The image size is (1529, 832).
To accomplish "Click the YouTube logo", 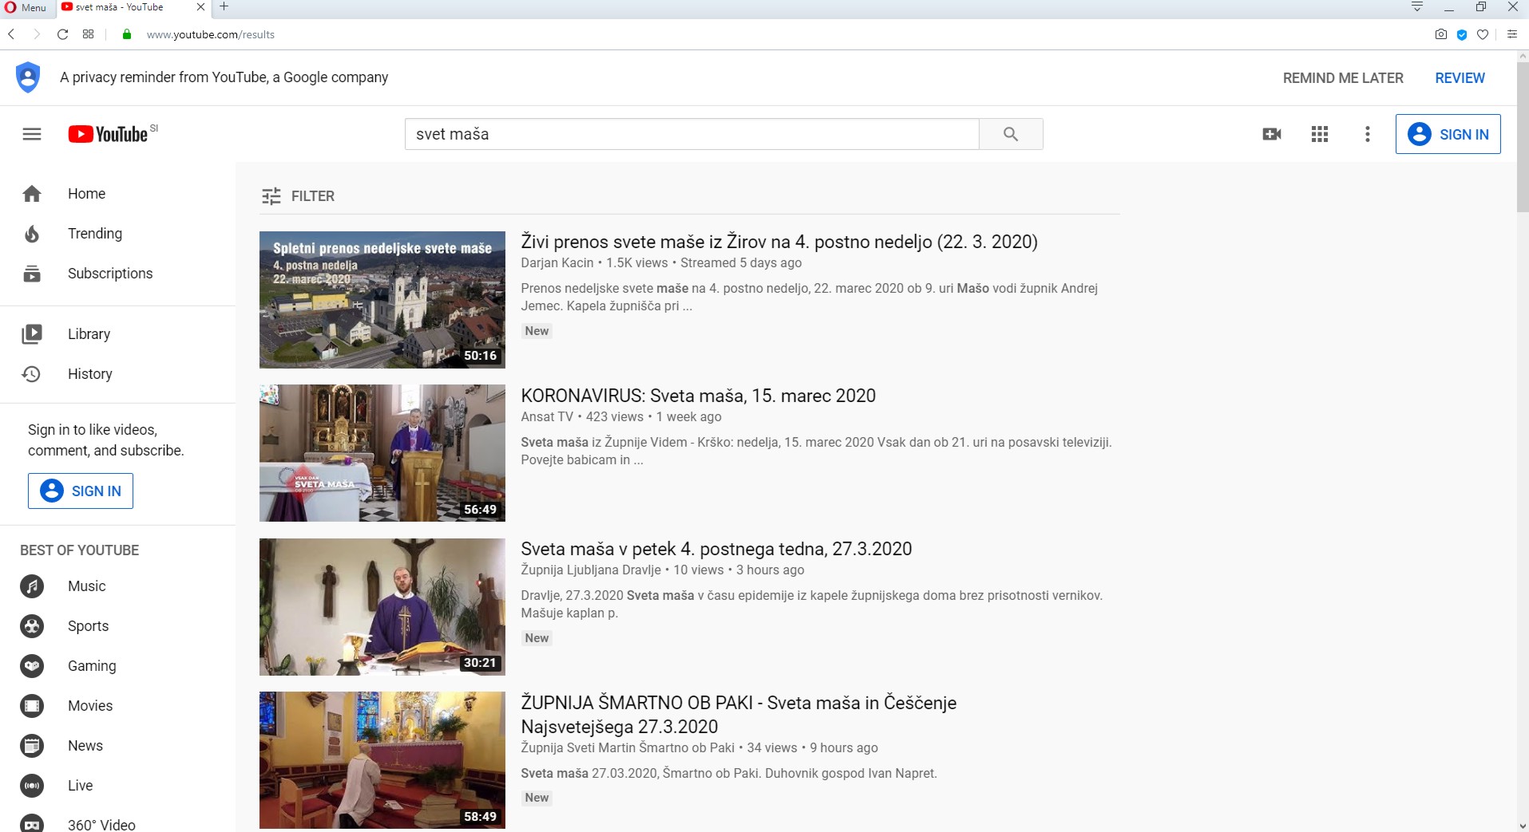I will [x=109, y=134].
